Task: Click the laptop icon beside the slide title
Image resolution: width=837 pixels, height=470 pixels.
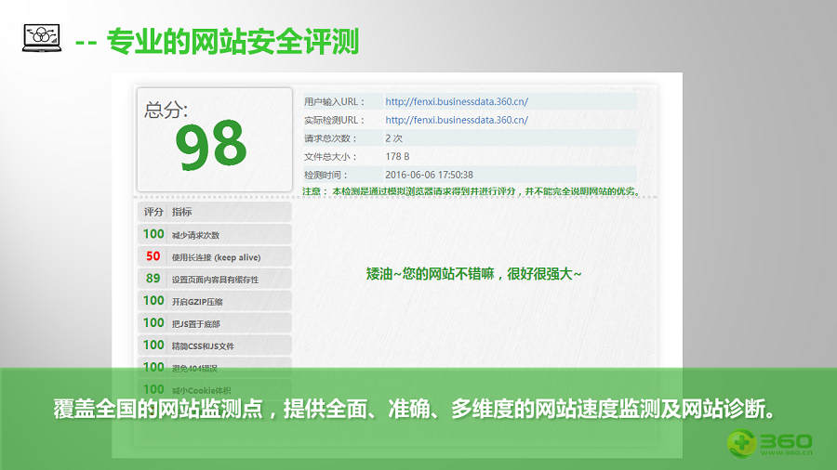Action: pyautogui.click(x=42, y=38)
